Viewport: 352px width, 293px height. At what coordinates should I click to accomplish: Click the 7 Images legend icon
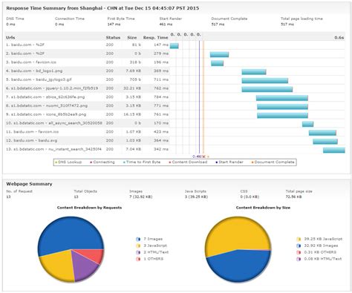pos(138,239)
